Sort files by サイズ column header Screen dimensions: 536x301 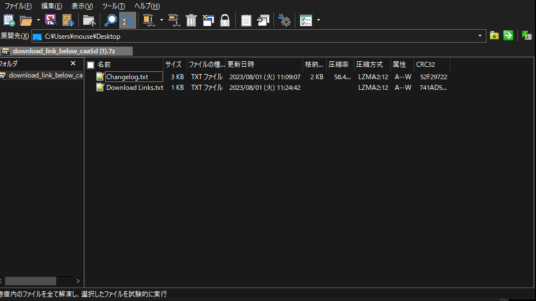pos(173,65)
